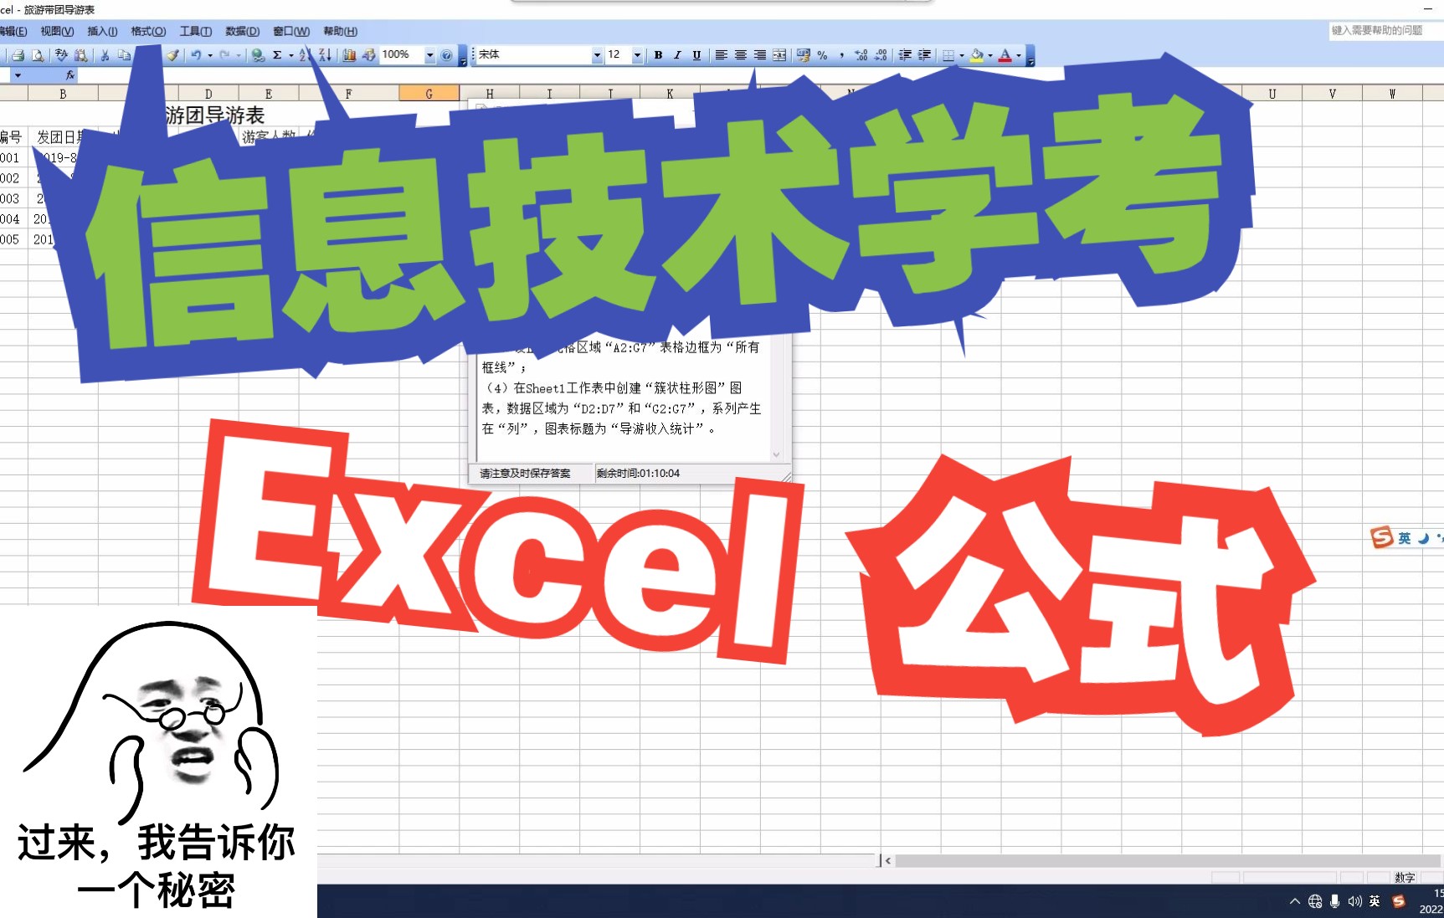The width and height of the screenshot is (1444, 918).
Task: Increase decimal places
Action: coord(861,55)
